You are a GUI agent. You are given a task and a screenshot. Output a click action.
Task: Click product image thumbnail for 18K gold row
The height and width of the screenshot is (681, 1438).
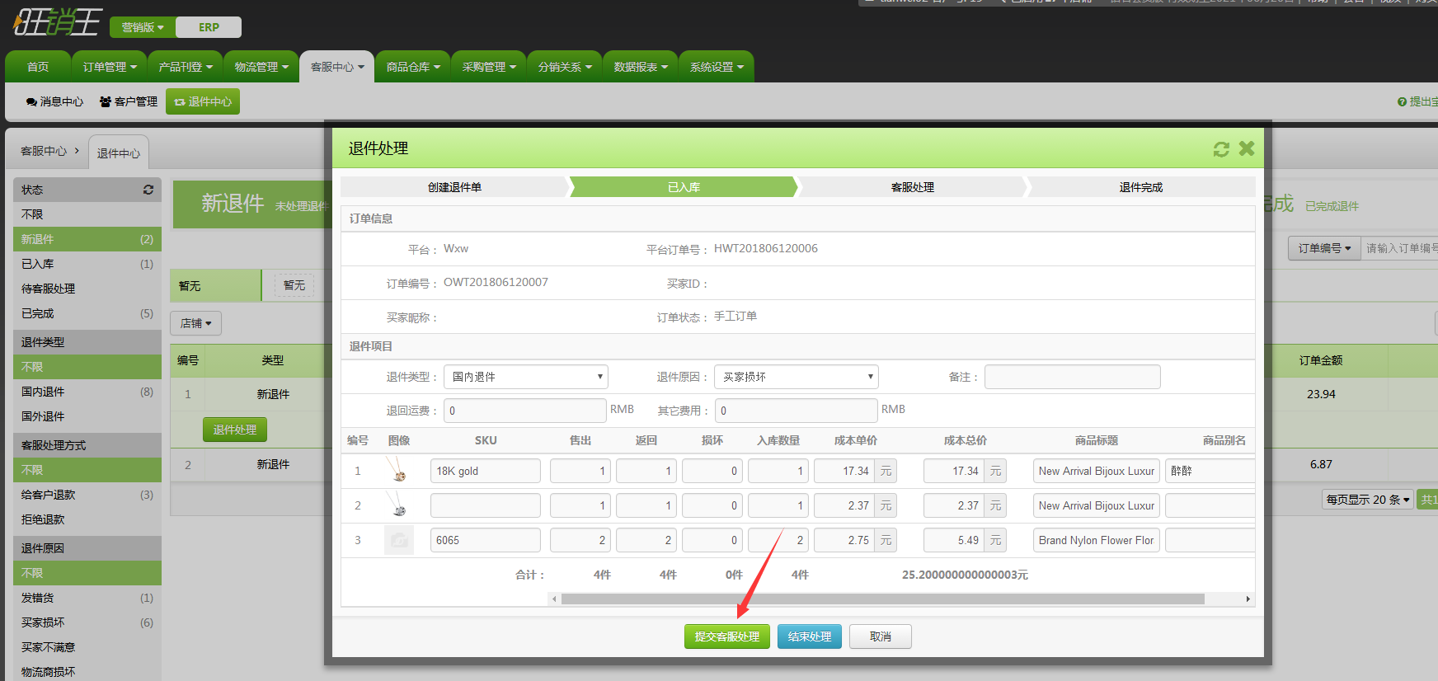pyautogui.click(x=398, y=471)
